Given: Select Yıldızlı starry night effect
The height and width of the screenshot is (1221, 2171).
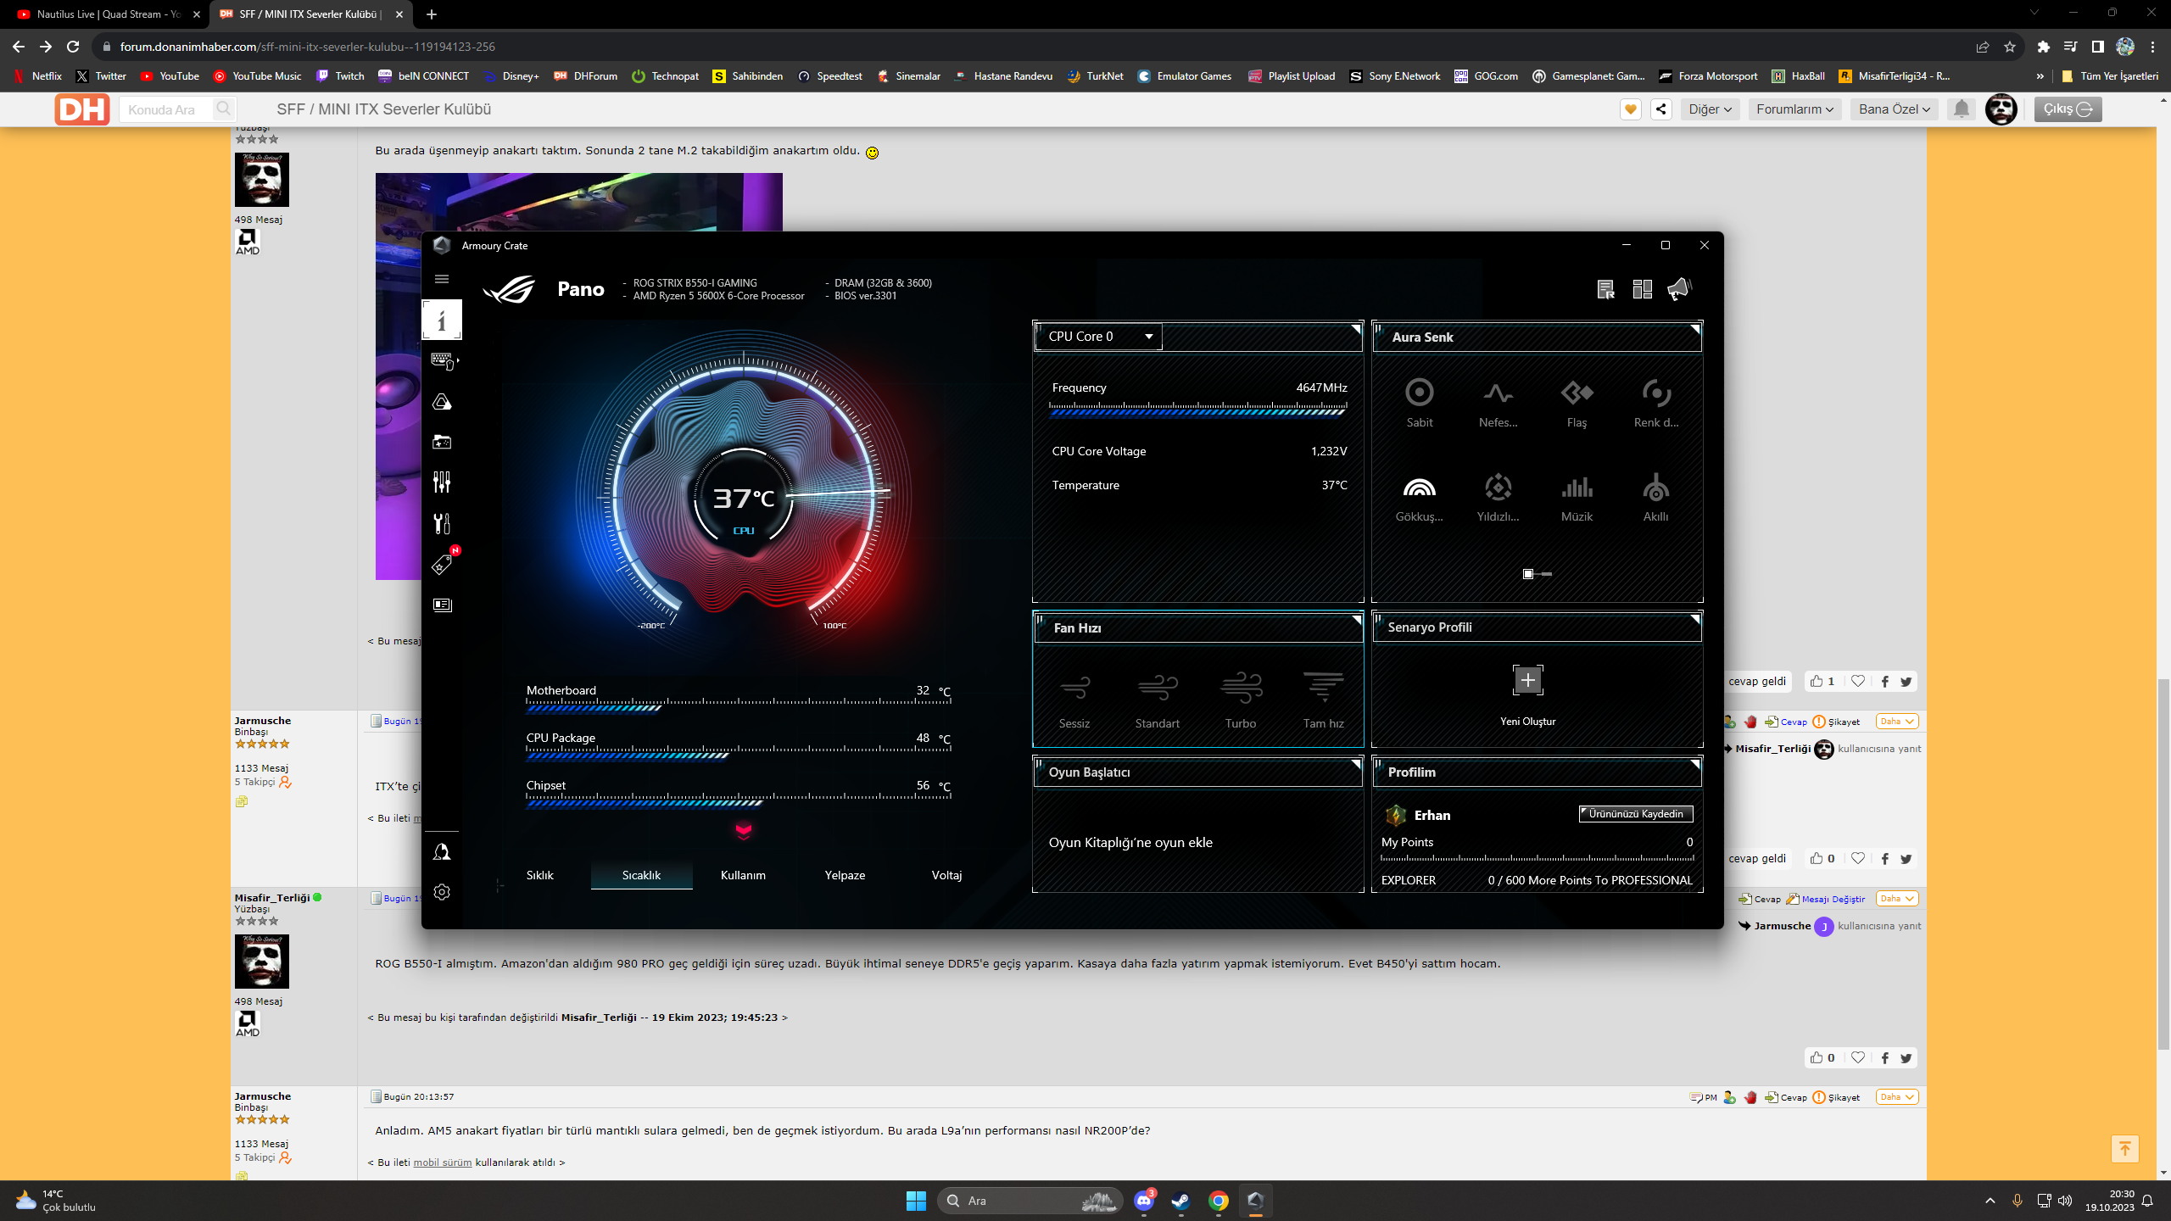Looking at the screenshot, I should (1498, 497).
